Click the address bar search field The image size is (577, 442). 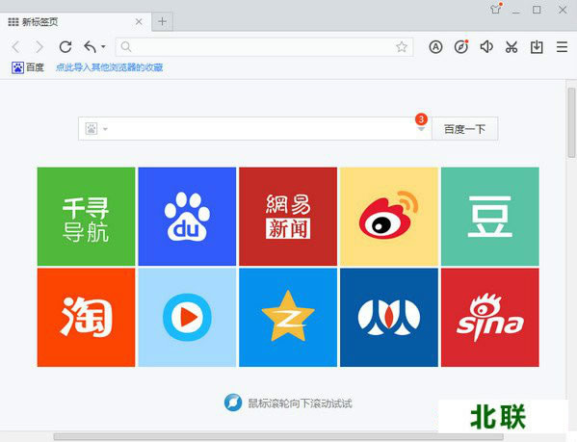[264, 47]
